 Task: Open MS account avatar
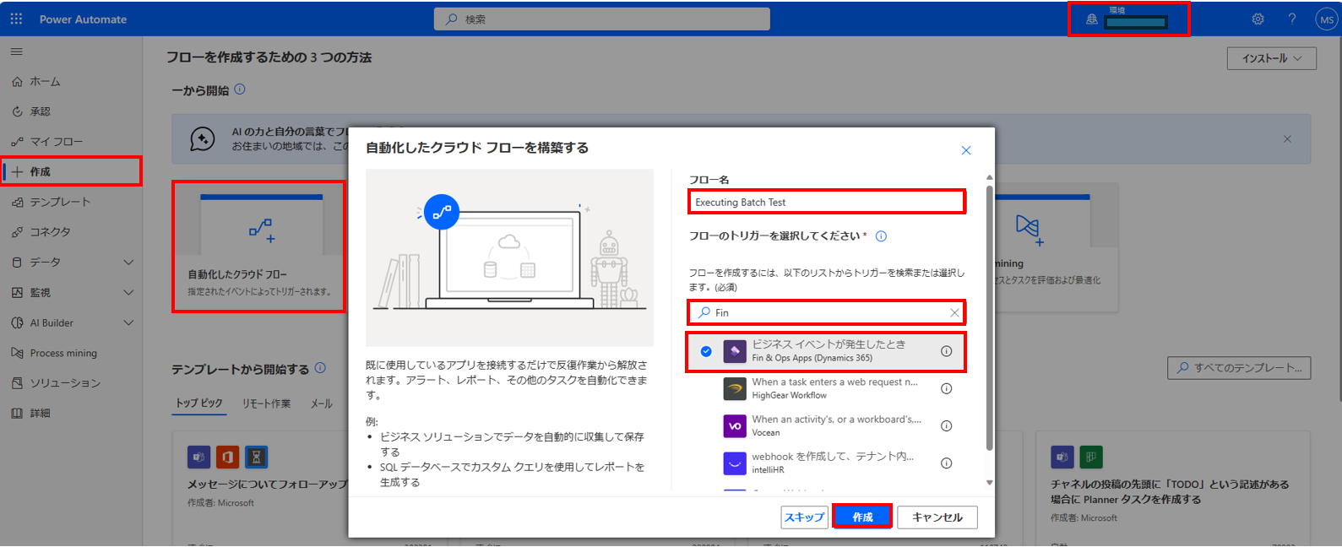[1326, 19]
